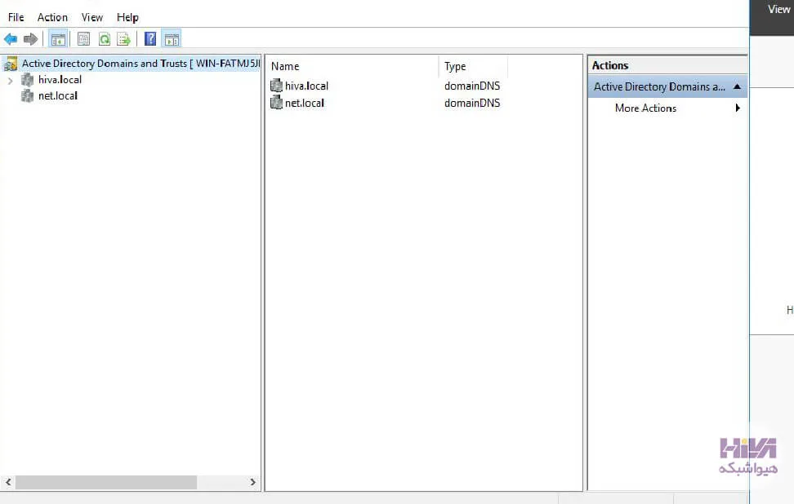Screen dimensions: 794x504
Task: Sort by the Name column header
Action: 352,66
